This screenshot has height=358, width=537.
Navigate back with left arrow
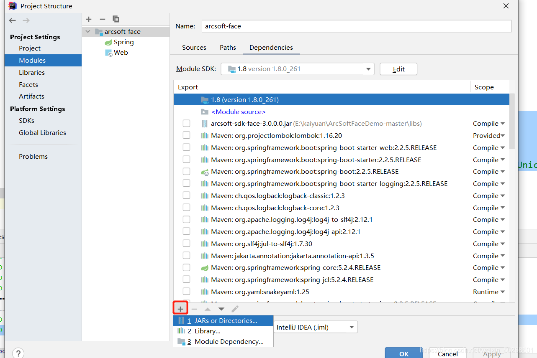(13, 20)
